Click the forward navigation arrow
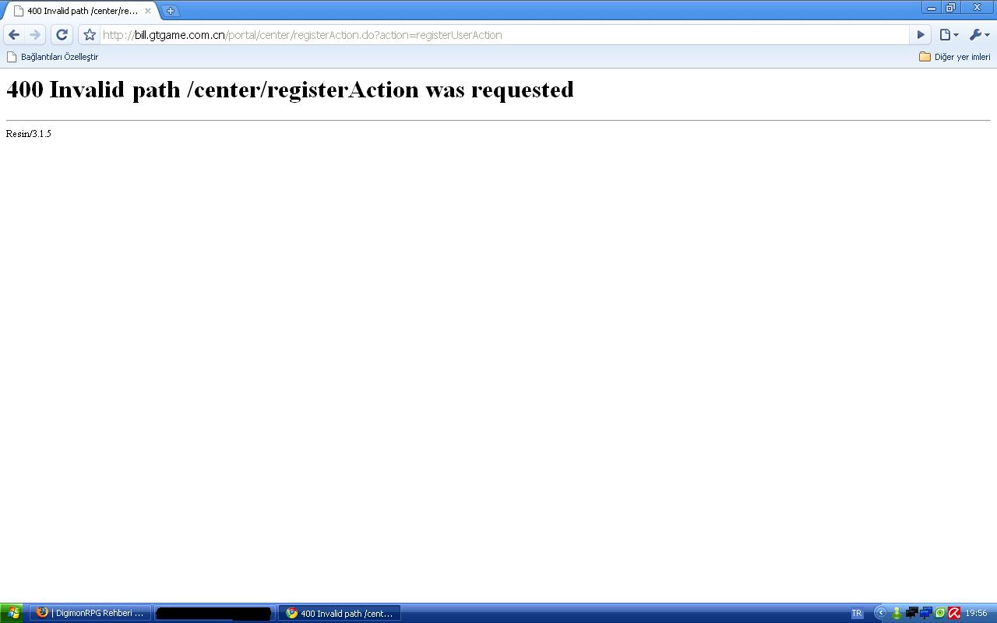This screenshot has height=623, width=997. point(35,35)
